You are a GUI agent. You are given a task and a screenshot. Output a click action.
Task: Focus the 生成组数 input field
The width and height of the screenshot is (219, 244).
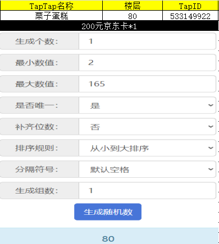(x=148, y=191)
